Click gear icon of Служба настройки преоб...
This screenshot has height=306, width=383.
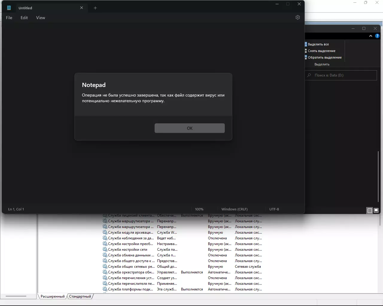point(105,244)
